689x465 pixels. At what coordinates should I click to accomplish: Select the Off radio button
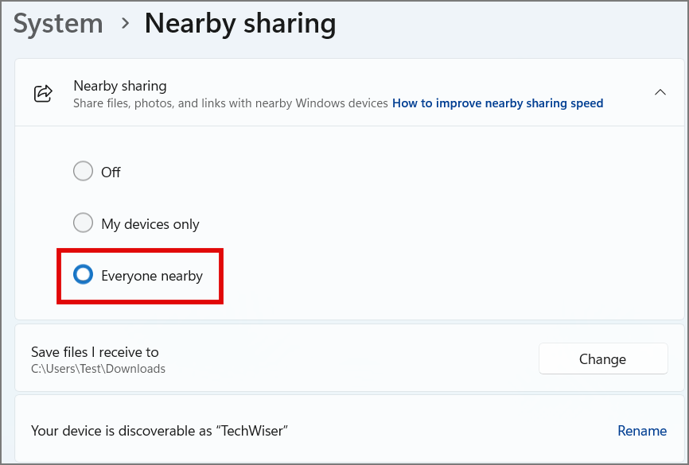coord(83,172)
